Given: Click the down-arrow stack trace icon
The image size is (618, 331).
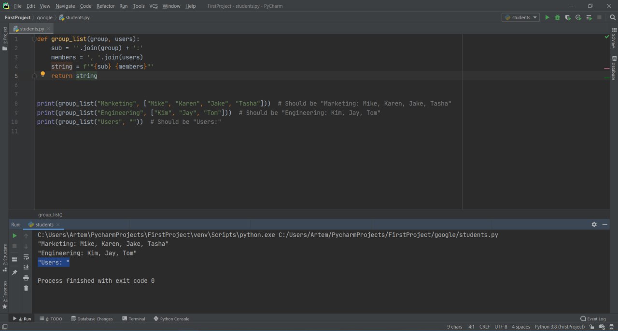Looking at the screenshot, I should (x=26, y=247).
